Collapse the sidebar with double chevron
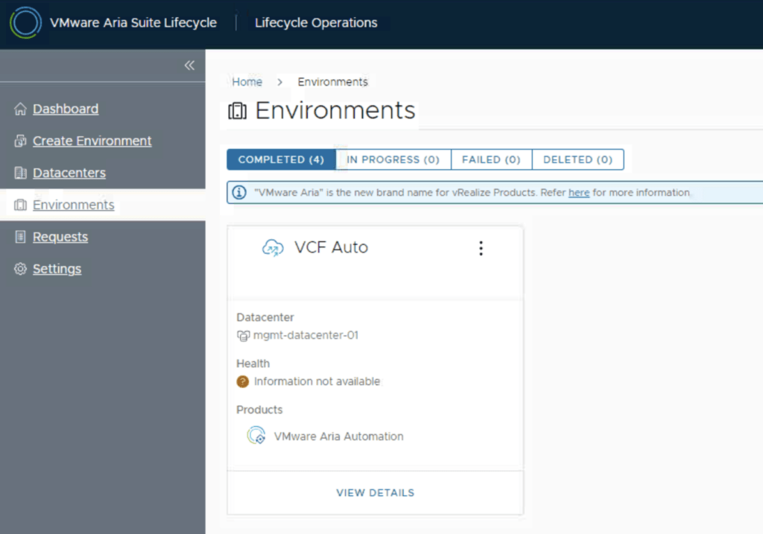The width and height of the screenshot is (763, 534). click(x=189, y=66)
